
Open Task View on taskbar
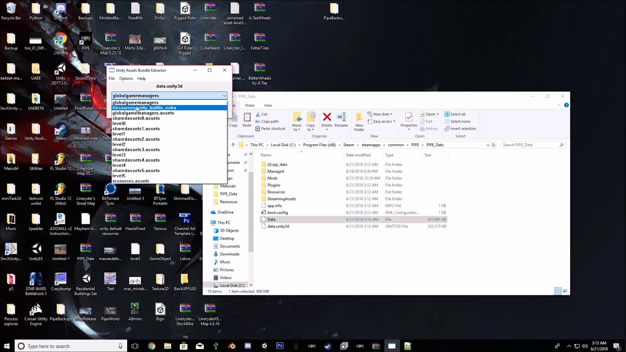click(x=135, y=346)
